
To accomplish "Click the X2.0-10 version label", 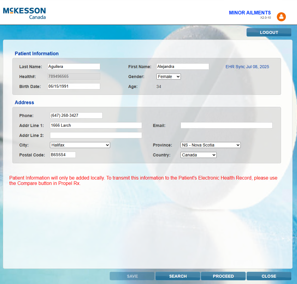I will 265,18.
